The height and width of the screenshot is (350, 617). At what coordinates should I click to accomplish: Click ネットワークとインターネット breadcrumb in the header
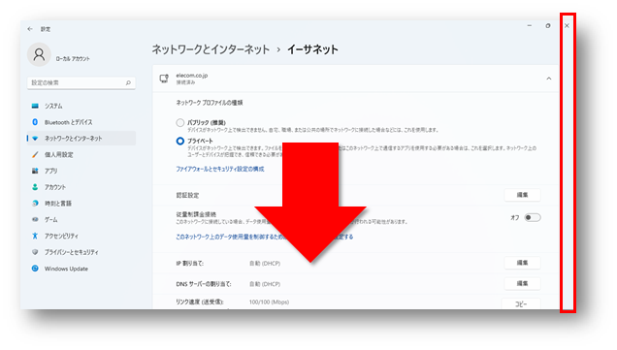coord(211,49)
